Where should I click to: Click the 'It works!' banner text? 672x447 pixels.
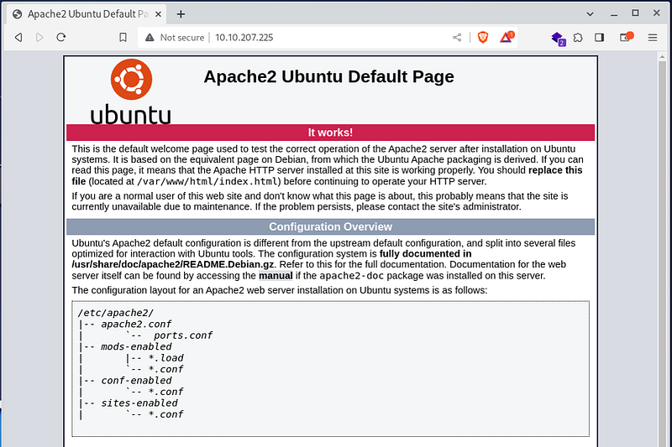tap(330, 133)
